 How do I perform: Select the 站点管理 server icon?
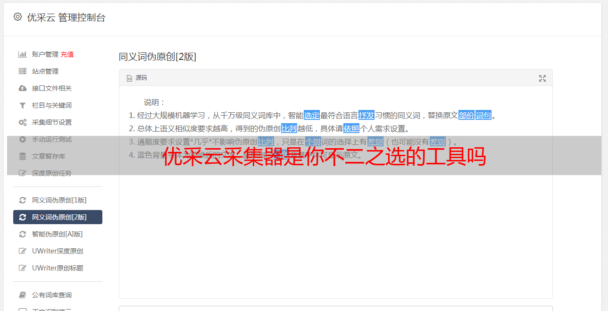22,71
